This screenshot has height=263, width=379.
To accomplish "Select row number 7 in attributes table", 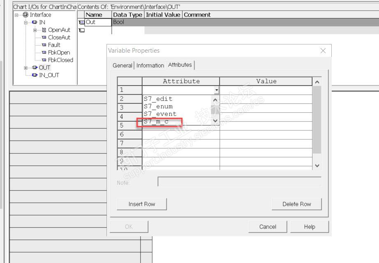I will pyautogui.click(x=130, y=143).
